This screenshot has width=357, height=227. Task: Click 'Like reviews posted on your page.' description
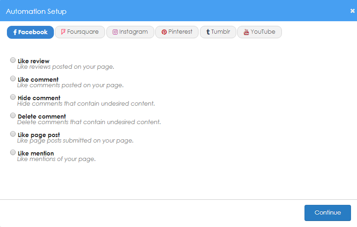[x=65, y=67]
